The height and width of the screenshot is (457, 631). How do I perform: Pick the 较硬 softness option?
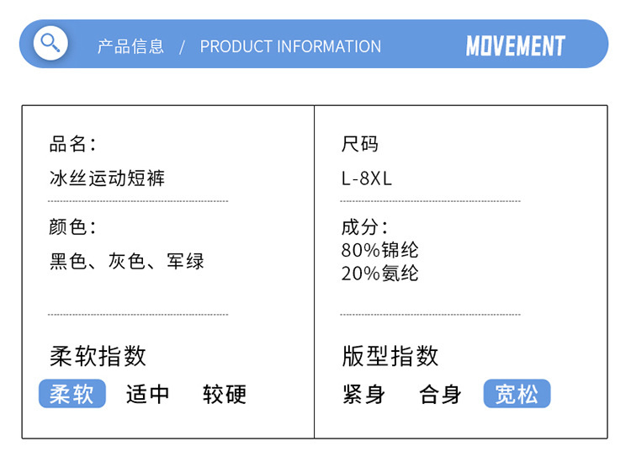tap(225, 394)
